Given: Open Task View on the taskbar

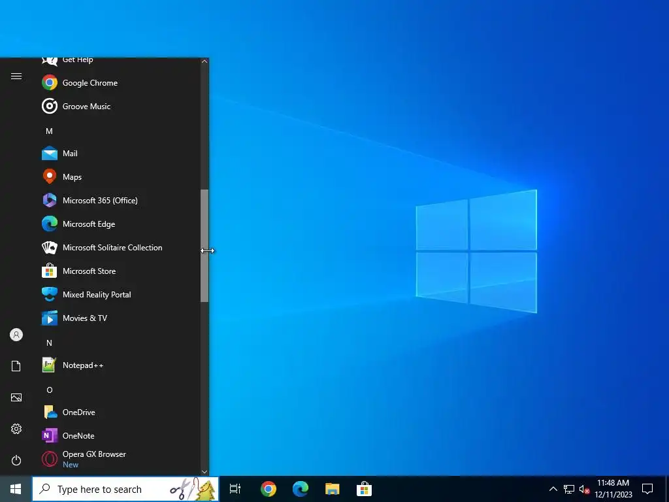Looking at the screenshot, I should click(235, 489).
